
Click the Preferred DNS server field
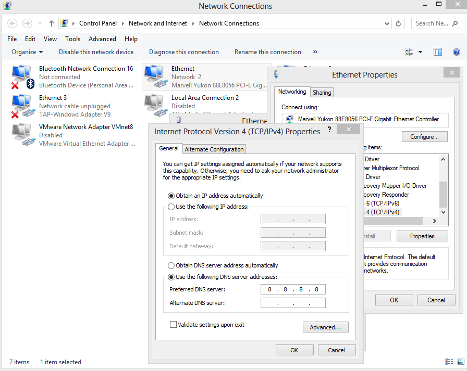click(293, 289)
